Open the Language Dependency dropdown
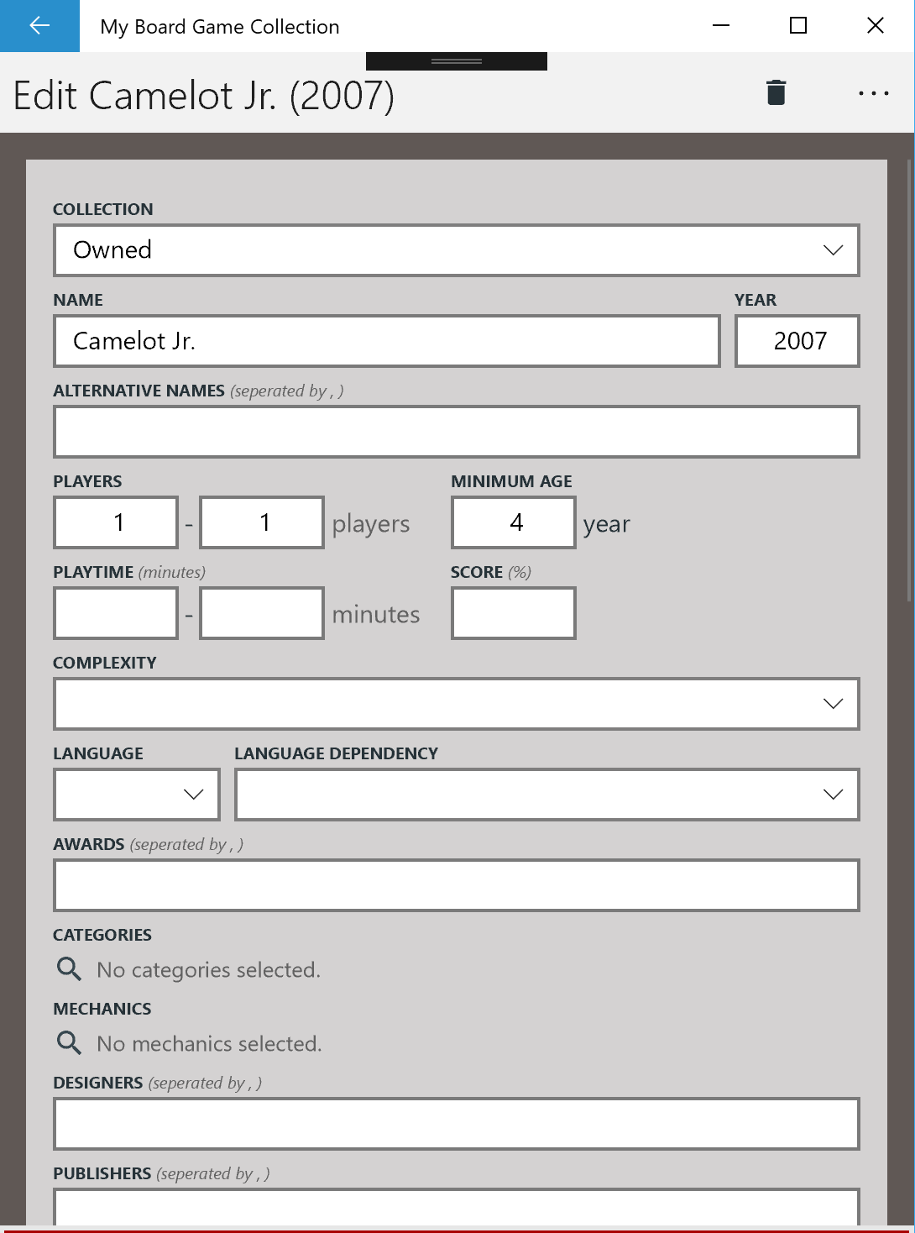Screen dimensions: 915x1233 [x=547, y=795]
